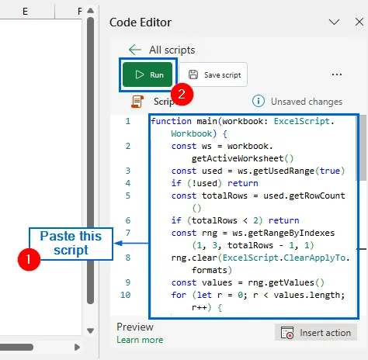This screenshot has height=360, width=368.
Task: Open the Learn more link
Action: coord(140,340)
